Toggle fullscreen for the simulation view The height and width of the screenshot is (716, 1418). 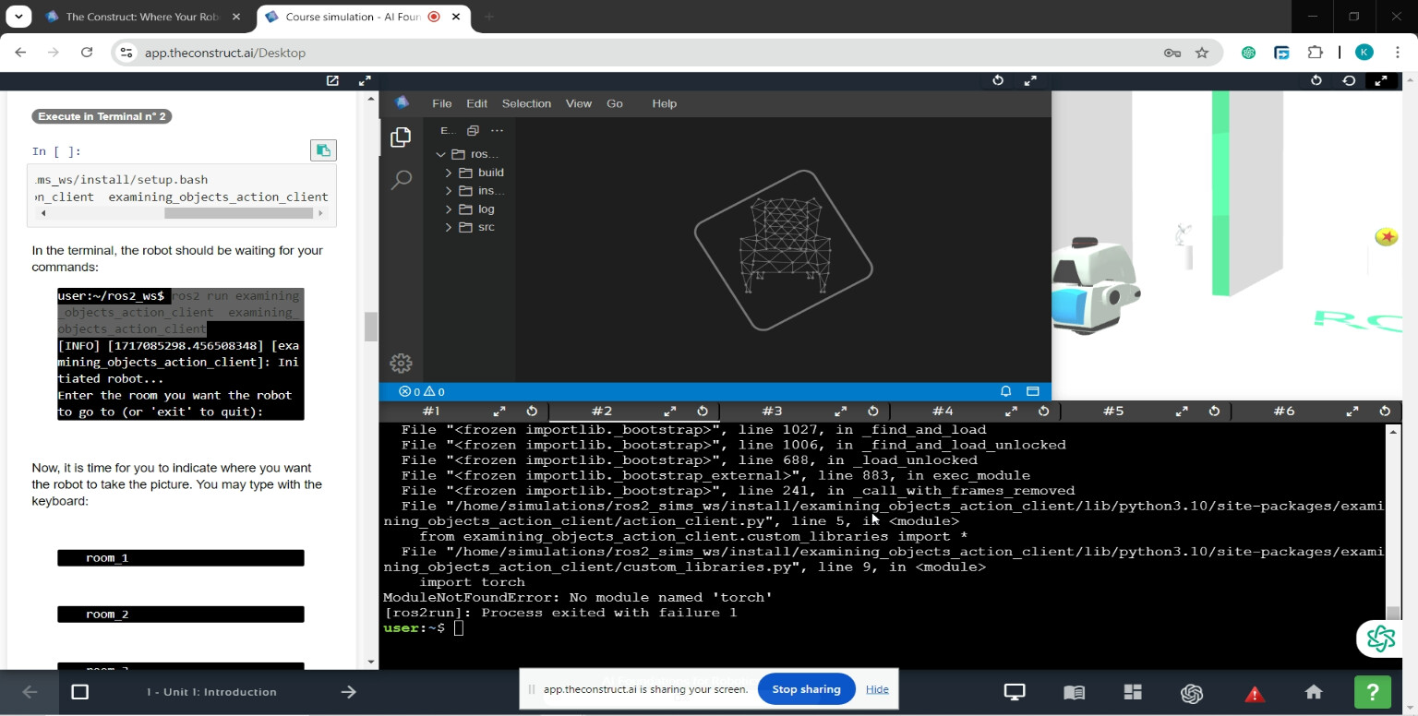tap(1381, 80)
